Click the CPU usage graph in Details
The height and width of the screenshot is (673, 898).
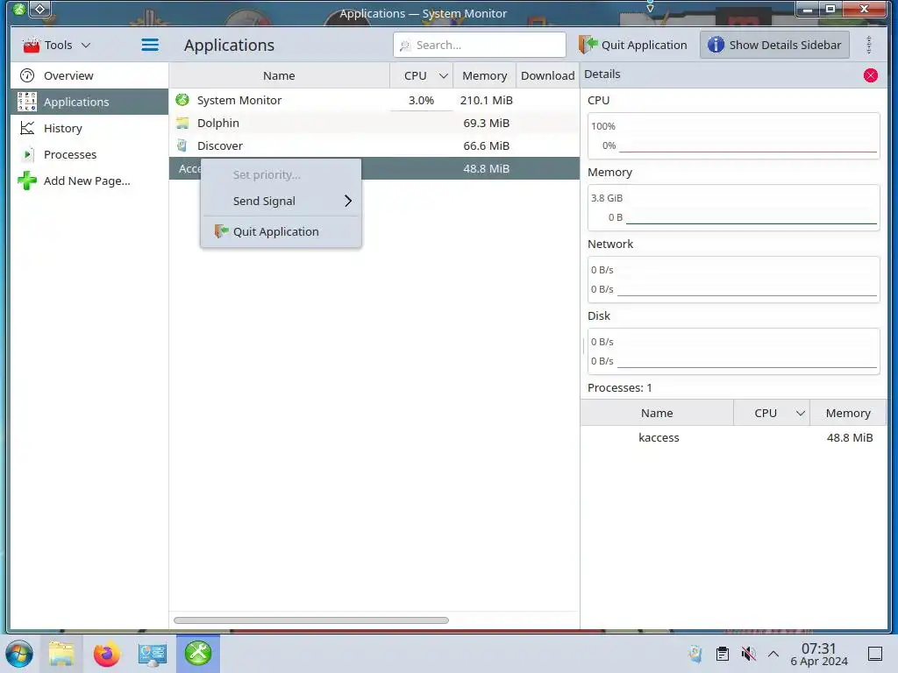(x=734, y=136)
